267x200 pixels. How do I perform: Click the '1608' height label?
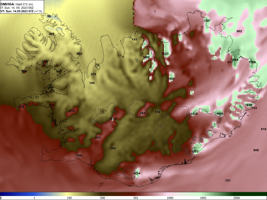220,114
